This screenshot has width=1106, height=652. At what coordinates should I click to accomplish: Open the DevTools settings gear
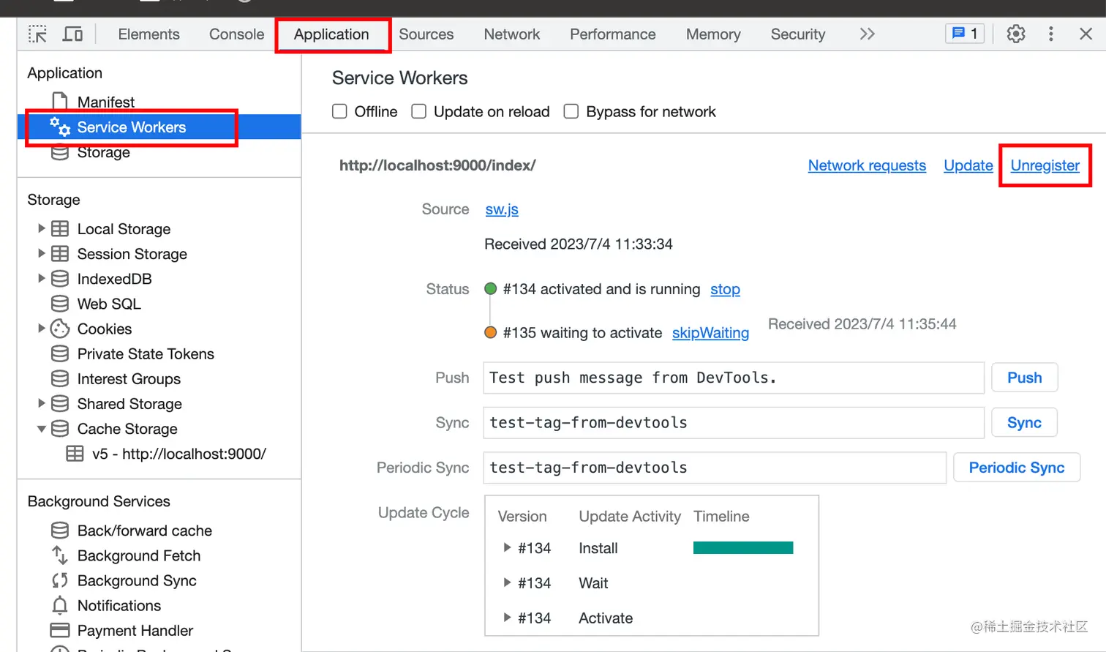(x=1015, y=34)
